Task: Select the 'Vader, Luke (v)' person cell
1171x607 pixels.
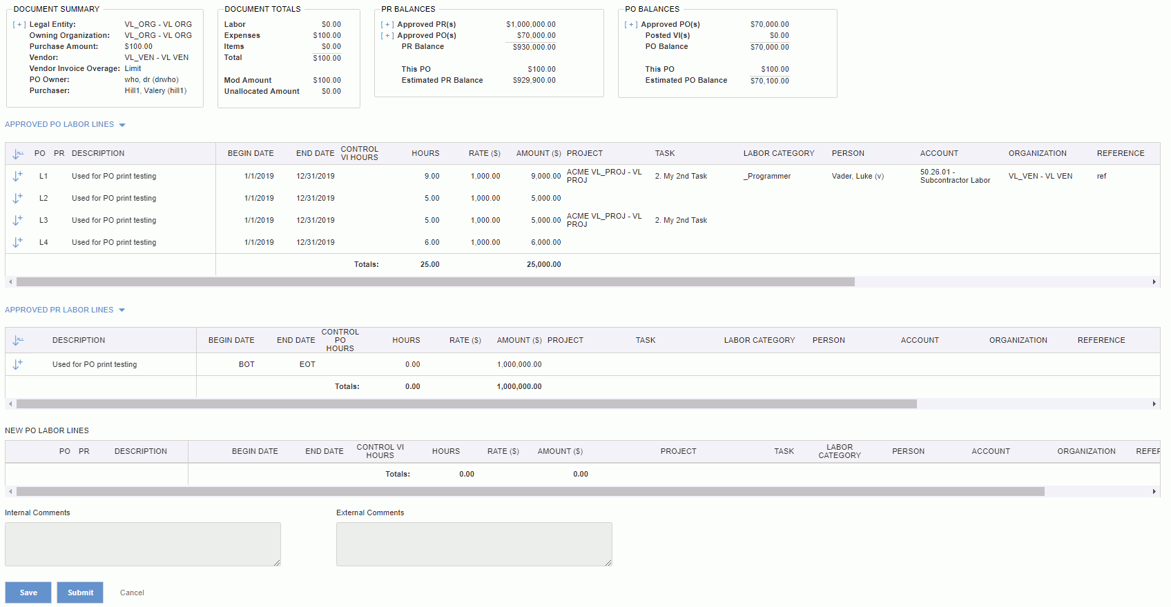Action: (x=858, y=177)
